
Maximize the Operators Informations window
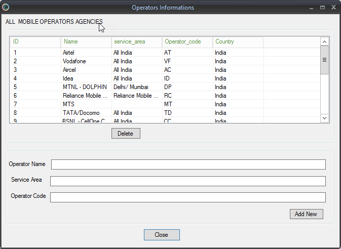tap(323, 8)
